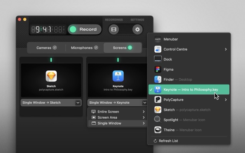Click the Finder face icon
Image resolution: width=245 pixels, height=153 pixels.
(x=158, y=80)
